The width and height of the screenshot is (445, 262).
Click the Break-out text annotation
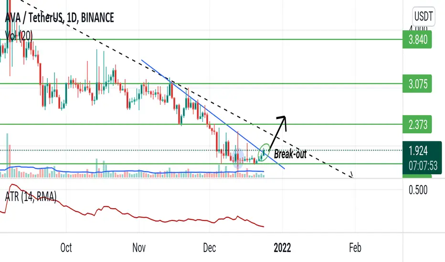click(x=290, y=154)
